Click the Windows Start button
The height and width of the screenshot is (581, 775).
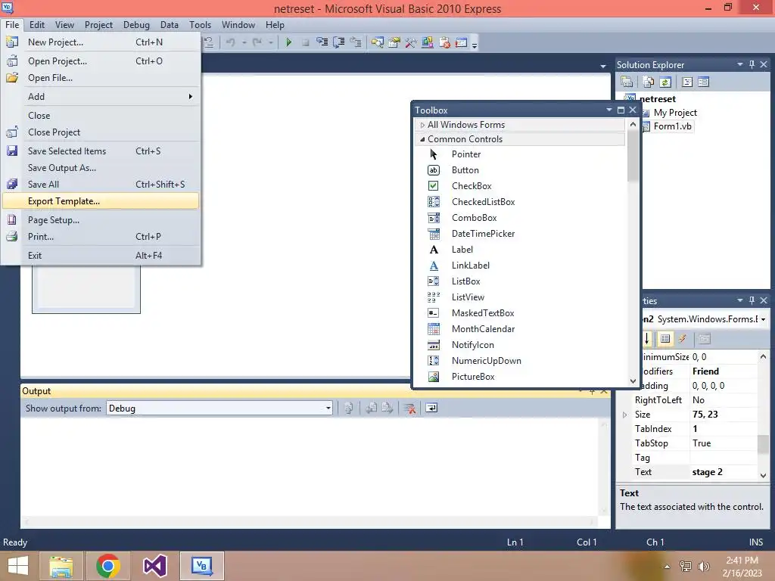click(x=18, y=566)
